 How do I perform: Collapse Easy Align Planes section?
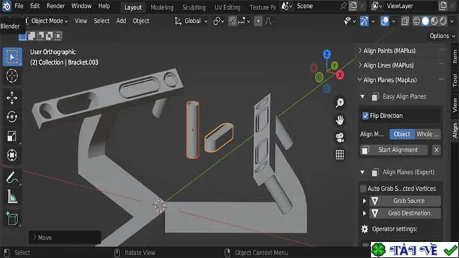362,97
